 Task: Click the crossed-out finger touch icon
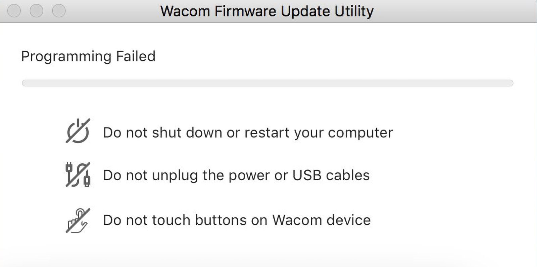click(78, 220)
